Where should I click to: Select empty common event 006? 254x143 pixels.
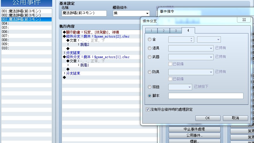tap(27, 32)
